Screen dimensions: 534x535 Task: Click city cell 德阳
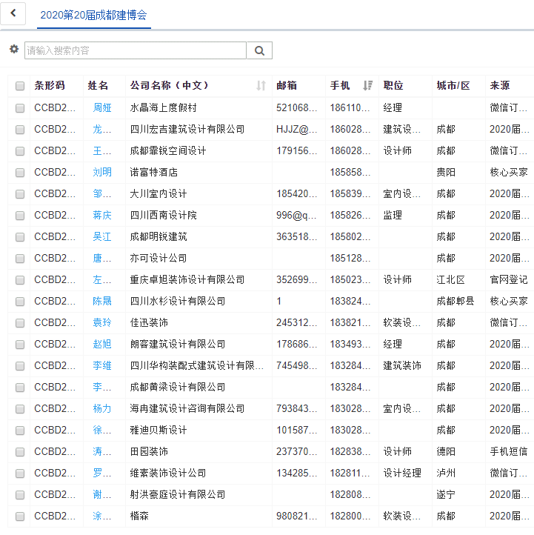(x=446, y=452)
